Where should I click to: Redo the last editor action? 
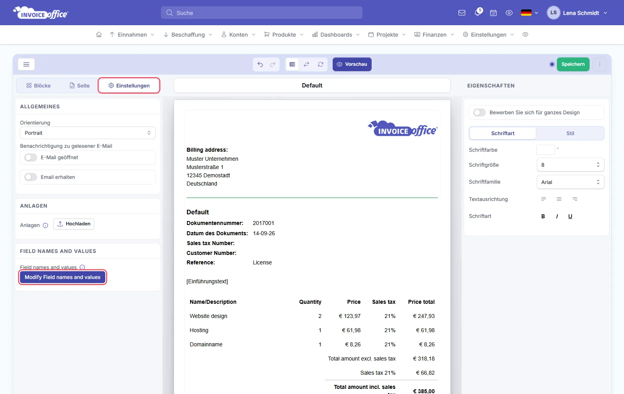tap(273, 64)
